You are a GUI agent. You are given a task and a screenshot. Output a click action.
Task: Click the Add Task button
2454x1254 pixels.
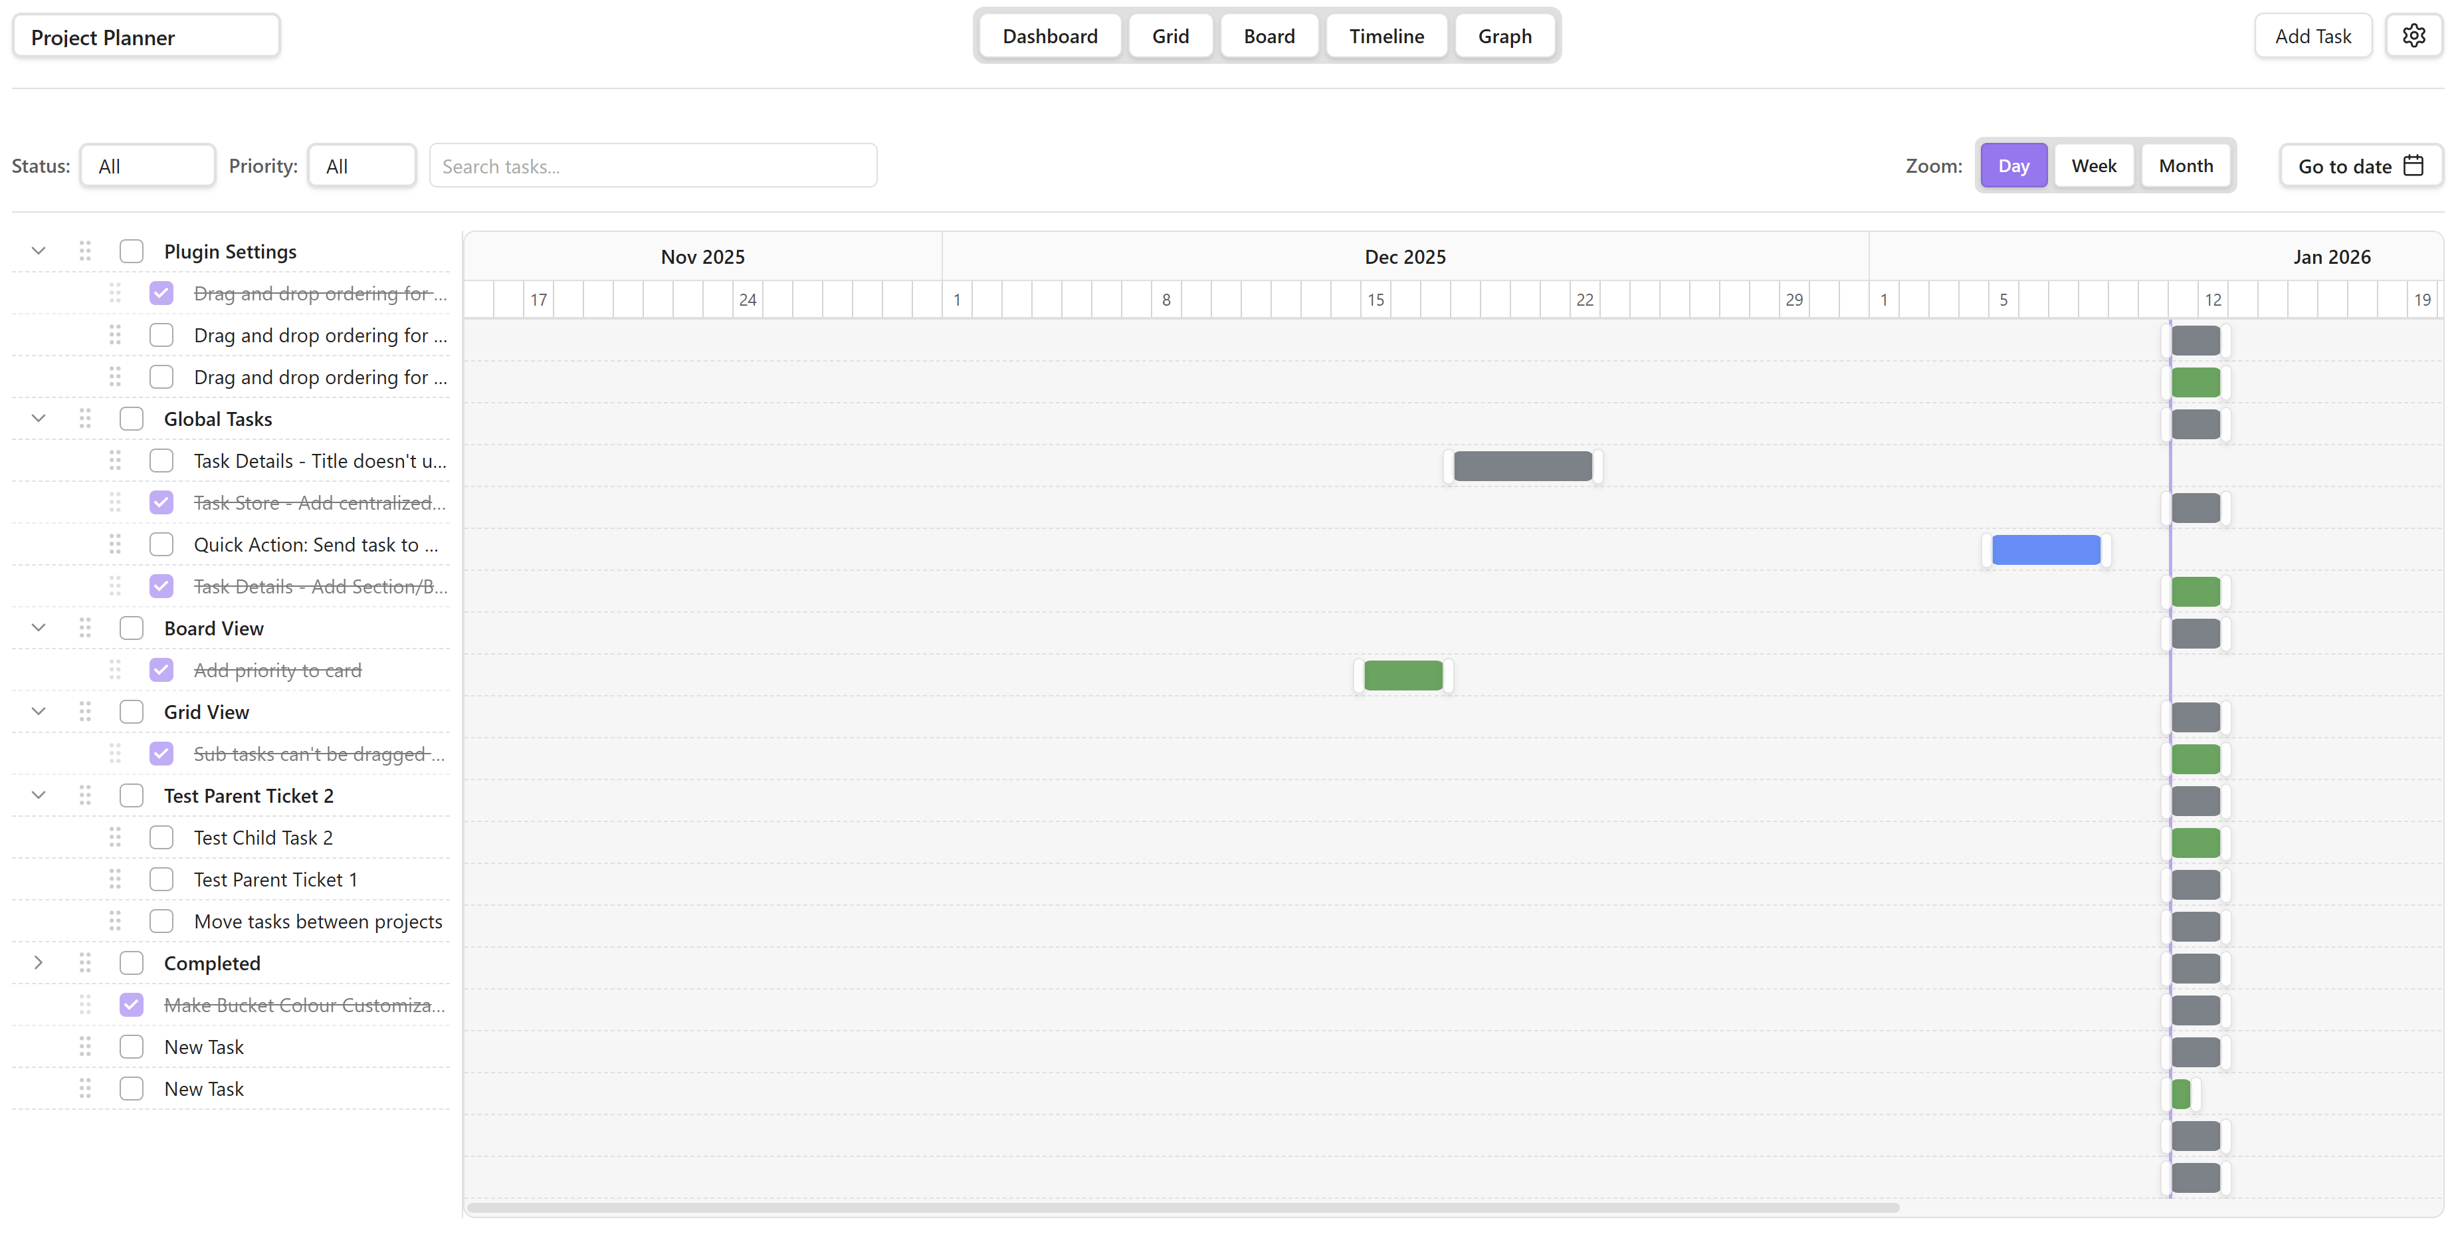click(x=2312, y=36)
